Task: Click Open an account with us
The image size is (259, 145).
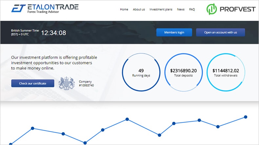Action: [x=221, y=32]
